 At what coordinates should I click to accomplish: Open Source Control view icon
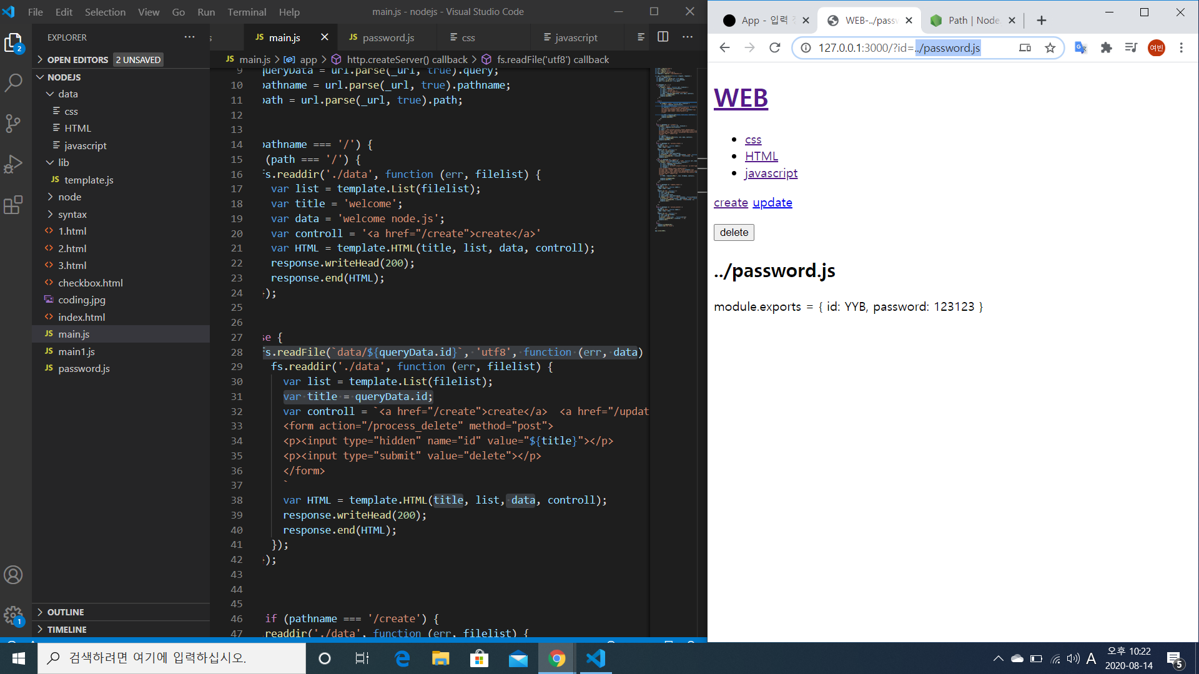point(13,123)
